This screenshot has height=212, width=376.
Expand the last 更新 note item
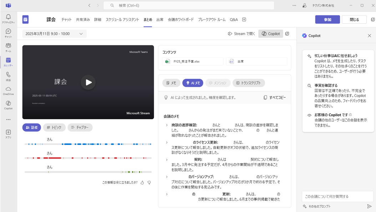(x=167, y=194)
